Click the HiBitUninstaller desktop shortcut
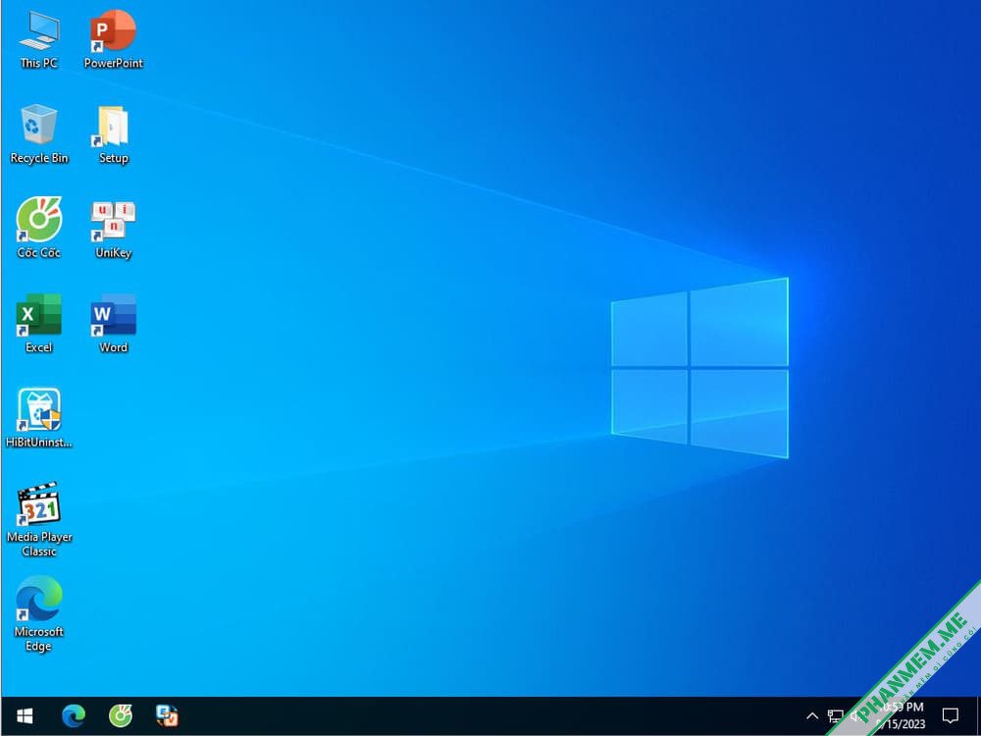The width and height of the screenshot is (981, 736). (x=39, y=418)
